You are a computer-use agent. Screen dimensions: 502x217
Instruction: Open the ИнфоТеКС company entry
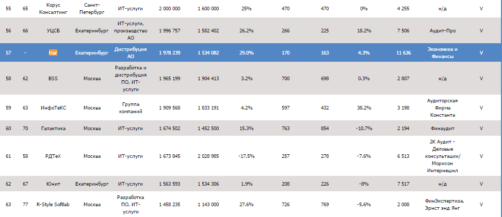click(x=53, y=108)
